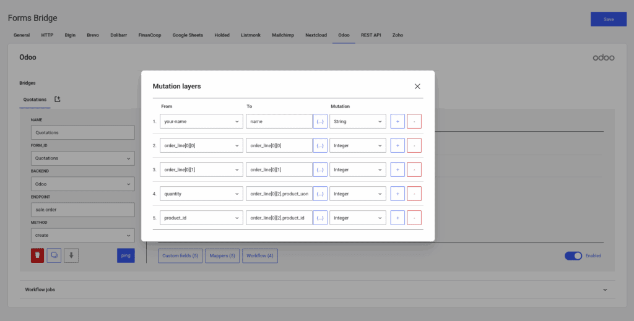Open the BACKEND Odoo dropdown
This screenshot has width=634, height=321.
tap(83, 184)
